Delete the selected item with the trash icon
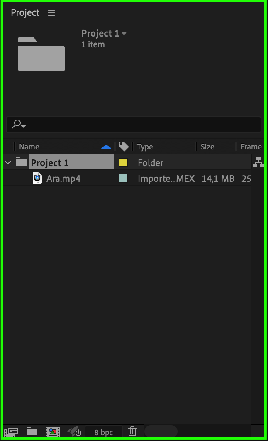This screenshot has width=268, height=441. (132, 431)
